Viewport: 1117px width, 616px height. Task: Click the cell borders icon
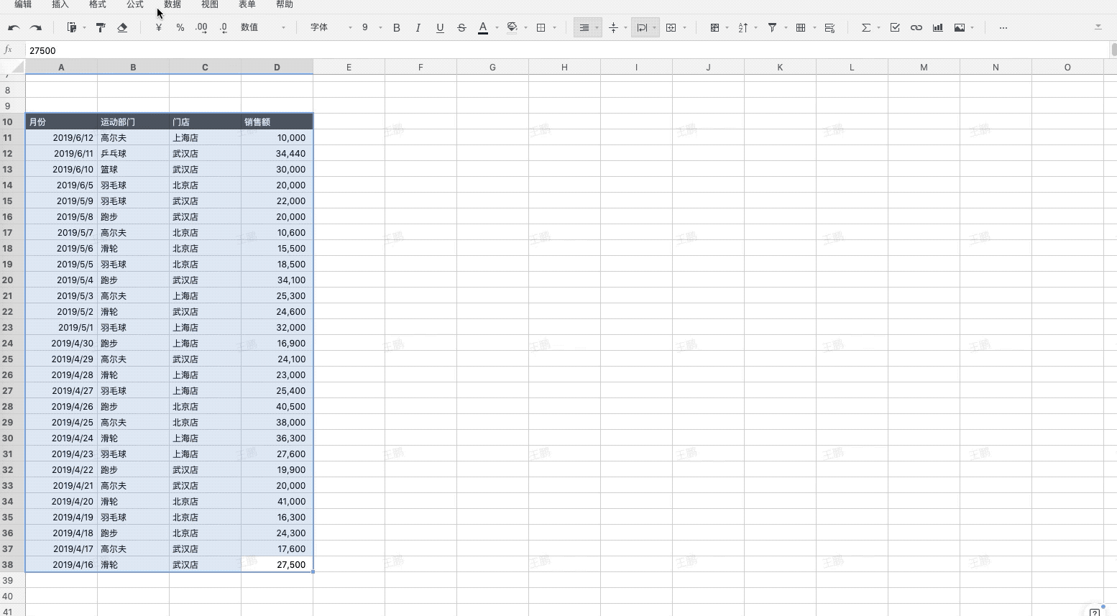541,28
